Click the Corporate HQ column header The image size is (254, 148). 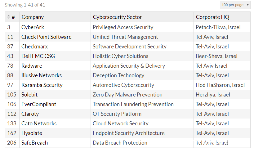[x=212, y=17]
